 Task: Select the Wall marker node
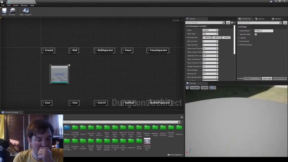point(74,50)
